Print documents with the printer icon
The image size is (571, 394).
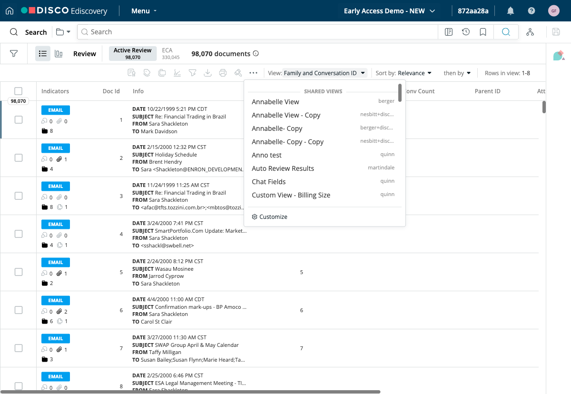223,73
